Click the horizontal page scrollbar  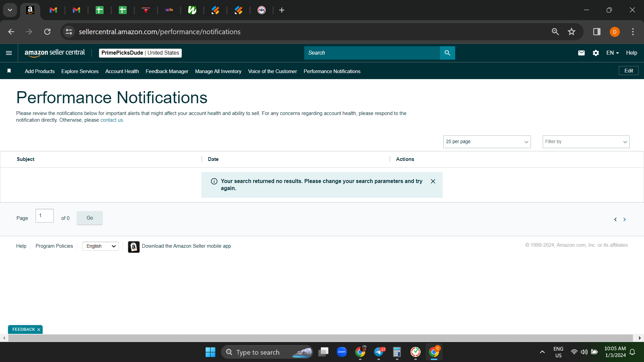[x=320, y=338]
